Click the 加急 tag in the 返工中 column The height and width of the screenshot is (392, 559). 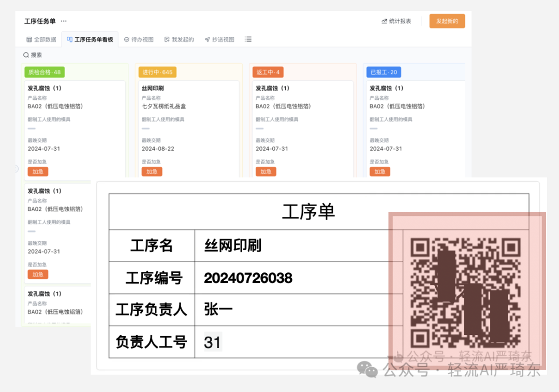[x=266, y=171]
